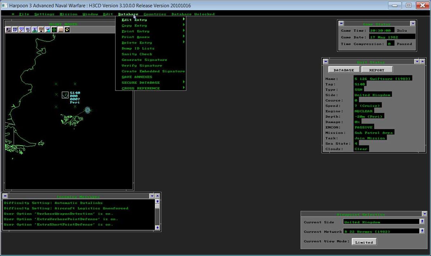Image resolution: width=431 pixels, height=256 pixels.
Task: Click Incoming Messages scrollbar up arrow
Action: [157, 201]
